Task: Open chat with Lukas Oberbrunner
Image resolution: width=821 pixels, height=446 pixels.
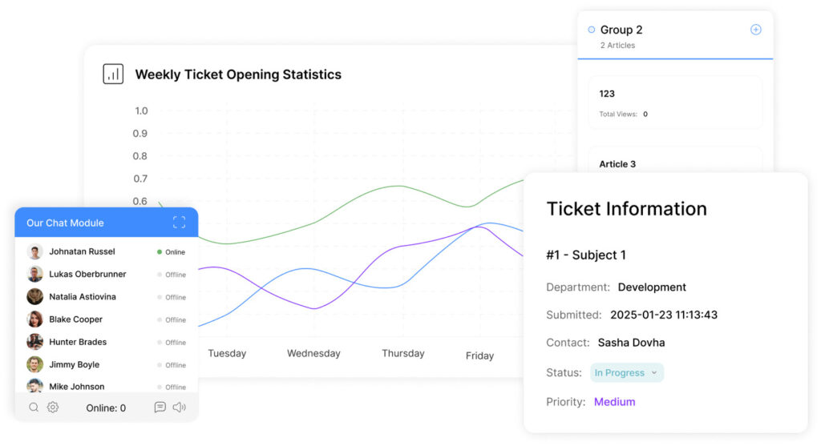Action: pyautogui.click(x=87, y=274)
